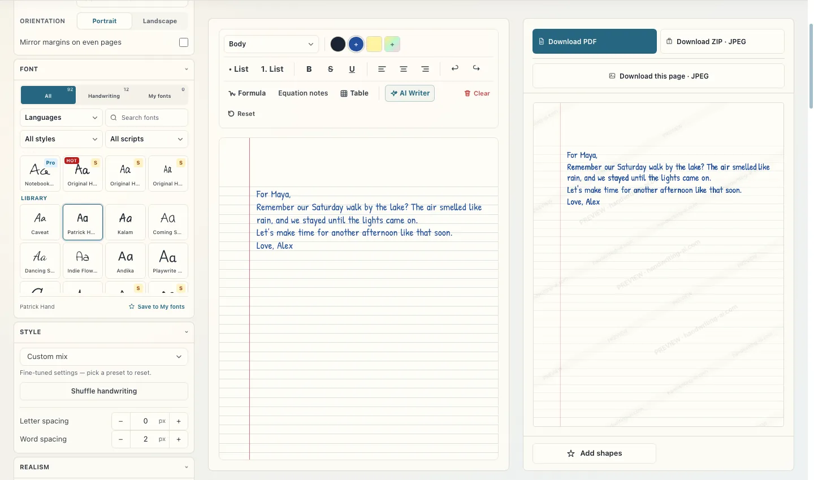
Task: Open the Custom mix preset dropdown
Action: click(104, 357)
